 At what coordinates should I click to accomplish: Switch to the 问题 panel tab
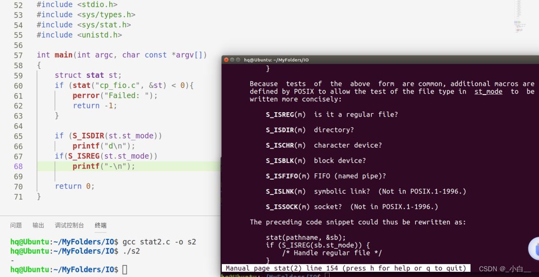click(16, 225)
